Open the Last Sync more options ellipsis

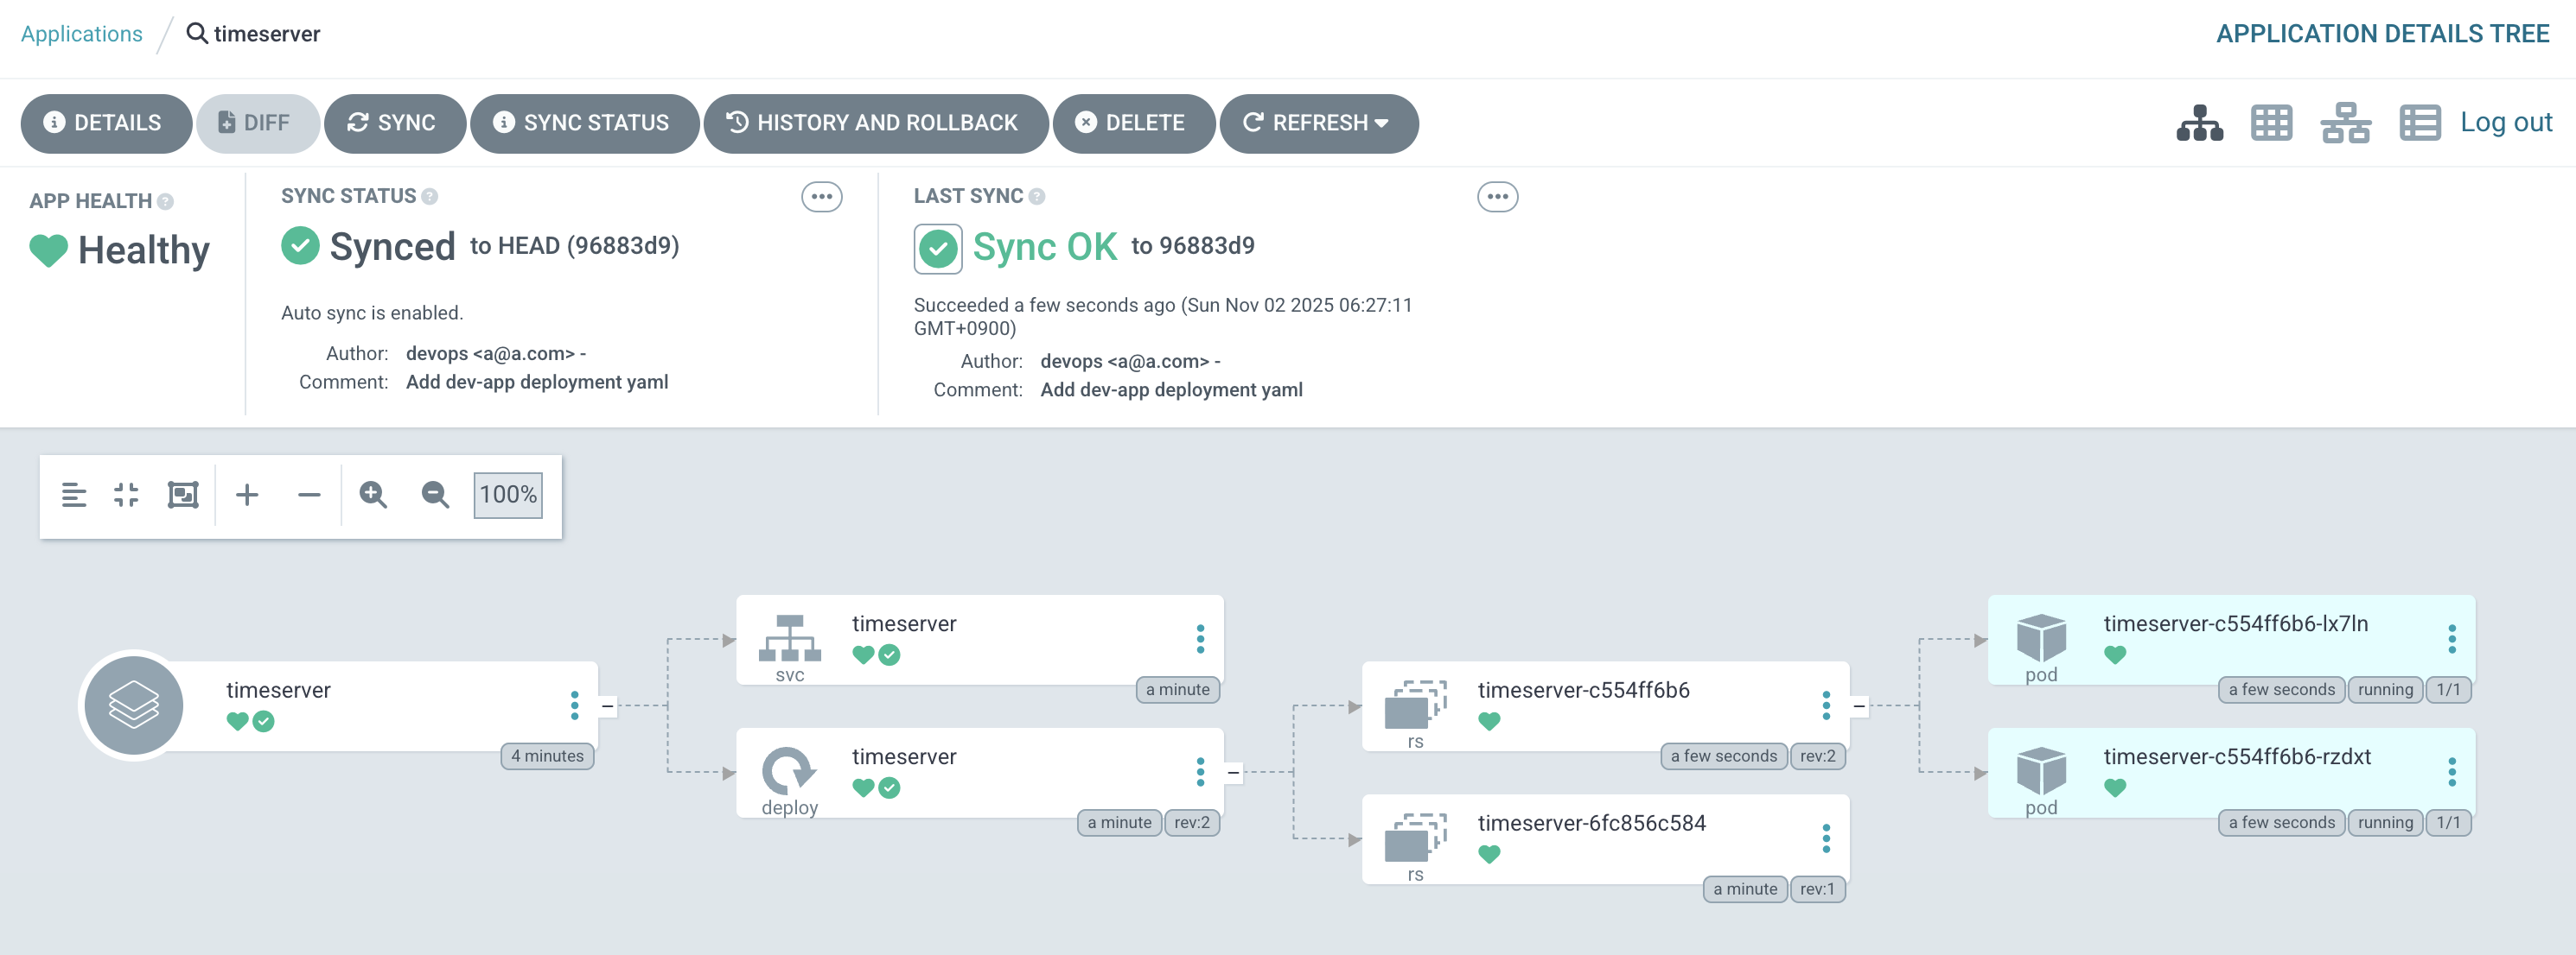click(x=1497, y=197)
